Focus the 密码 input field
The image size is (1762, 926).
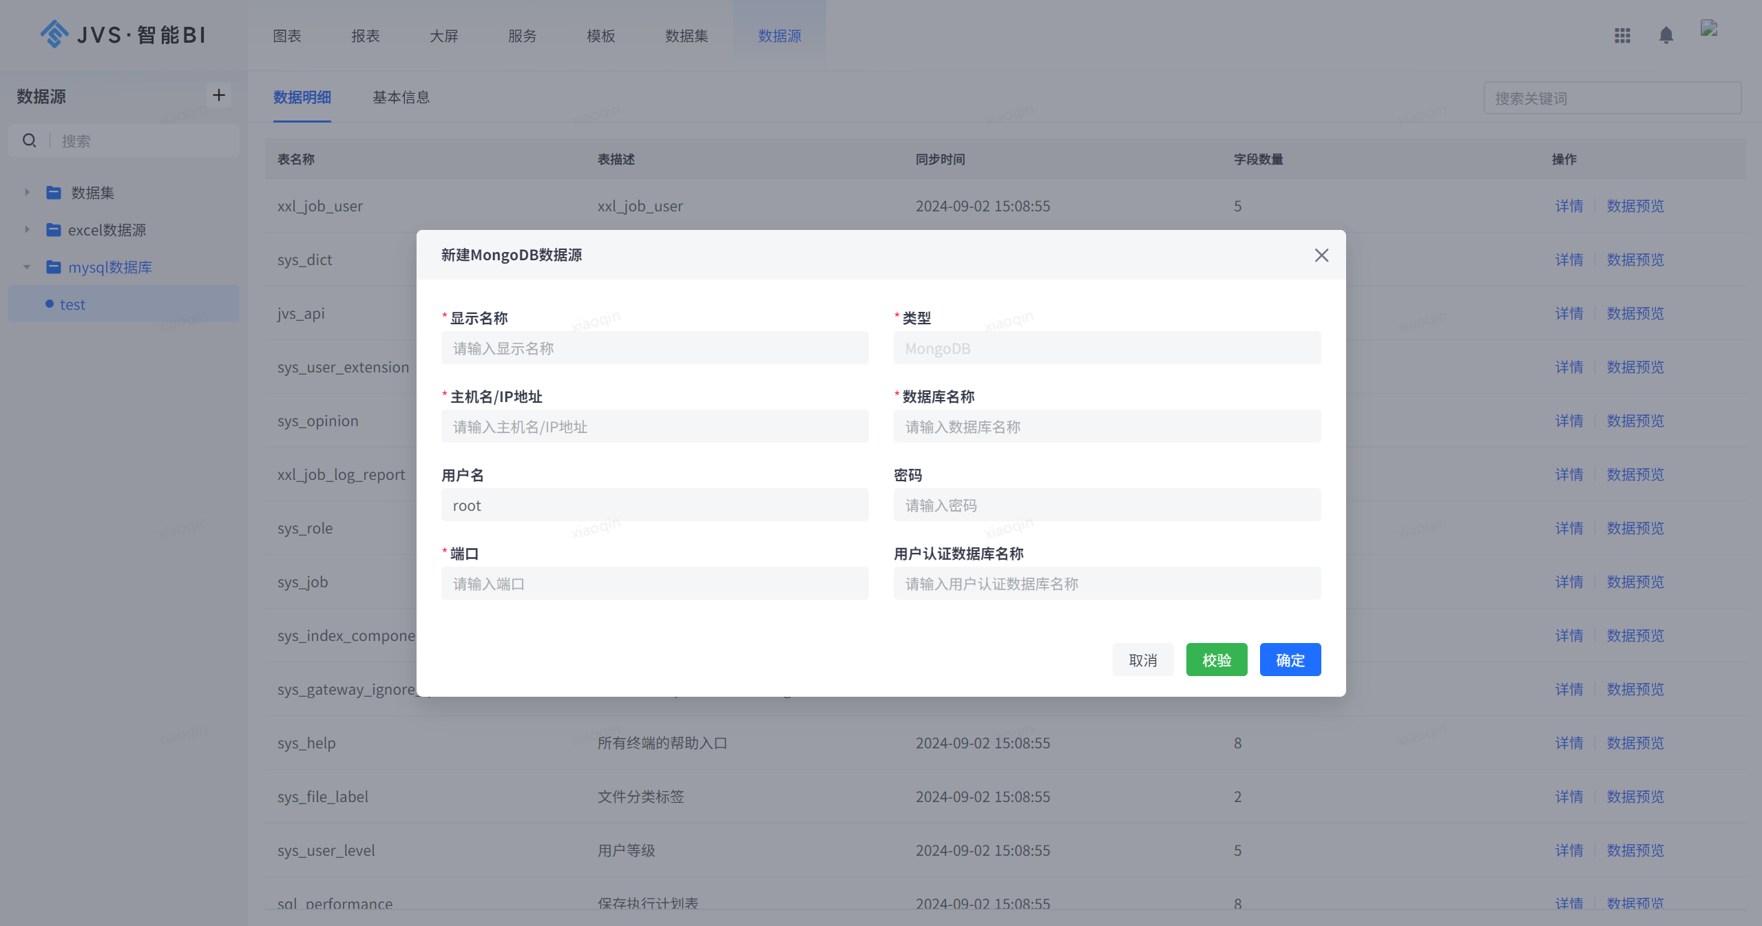pyautogui.click(x=1107, y=505)
